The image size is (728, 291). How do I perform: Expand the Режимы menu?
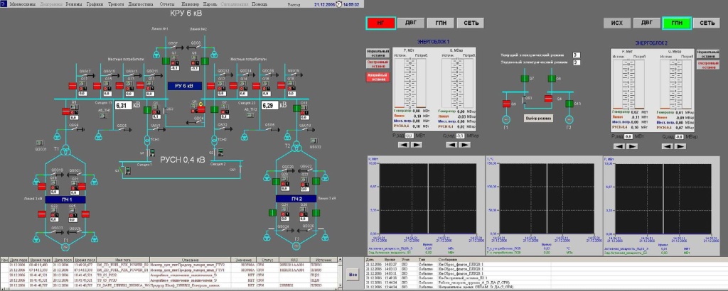[74, 4]
